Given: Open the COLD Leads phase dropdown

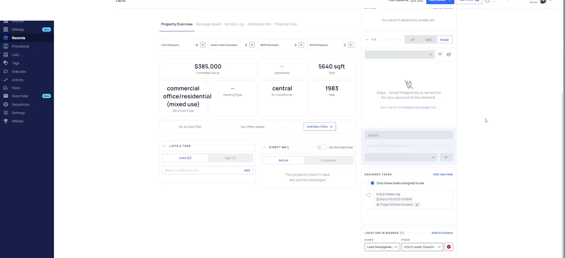Looking at the screenshot, I should click(422, 247).
